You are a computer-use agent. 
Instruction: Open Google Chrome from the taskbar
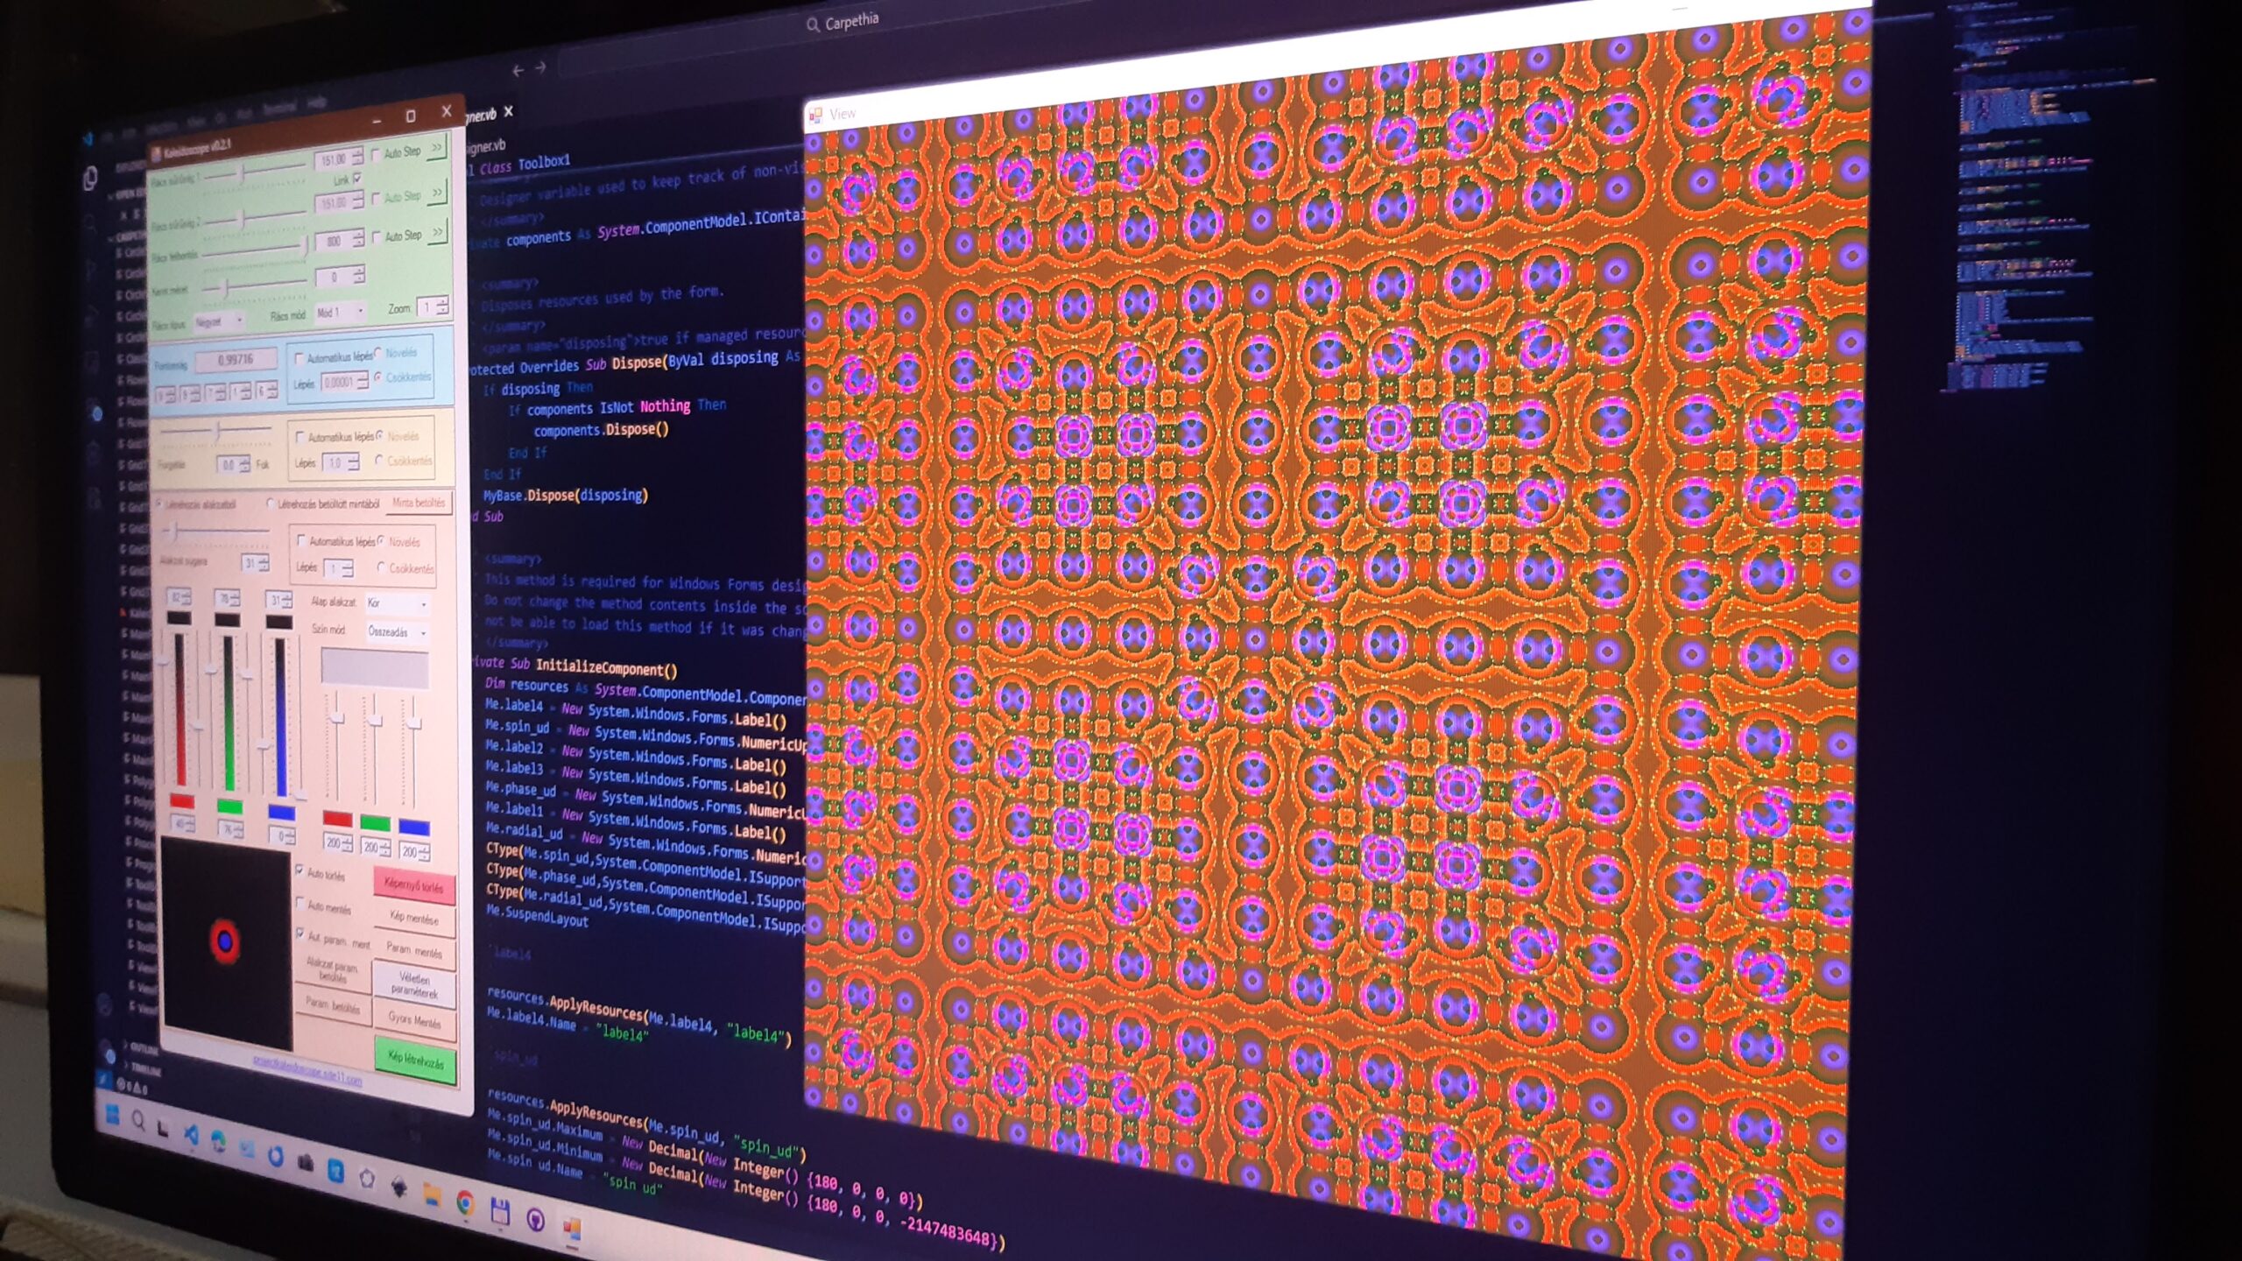[x=465, y=1204]
